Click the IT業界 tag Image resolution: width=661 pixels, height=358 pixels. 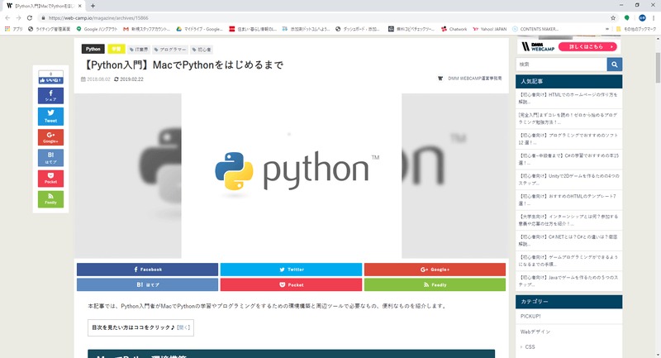click(139, 50)
